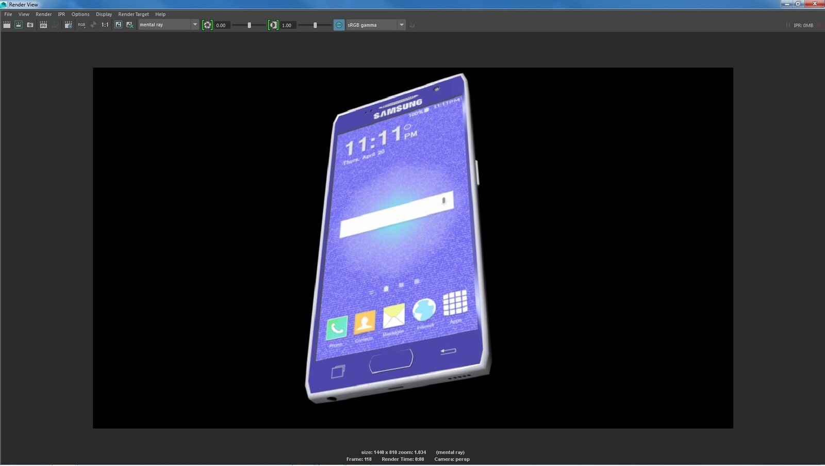Image resolution: width=825 pixels, height=466 pixels.
Task: Click the refresh IPR image icon
Action: coord(55,25)
